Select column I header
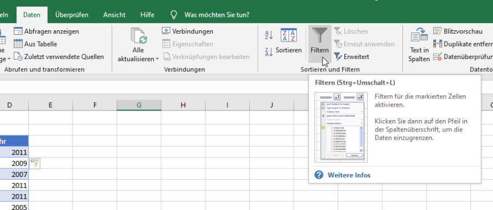The width and height of the screenshot is (493, 210). point(227,105)
